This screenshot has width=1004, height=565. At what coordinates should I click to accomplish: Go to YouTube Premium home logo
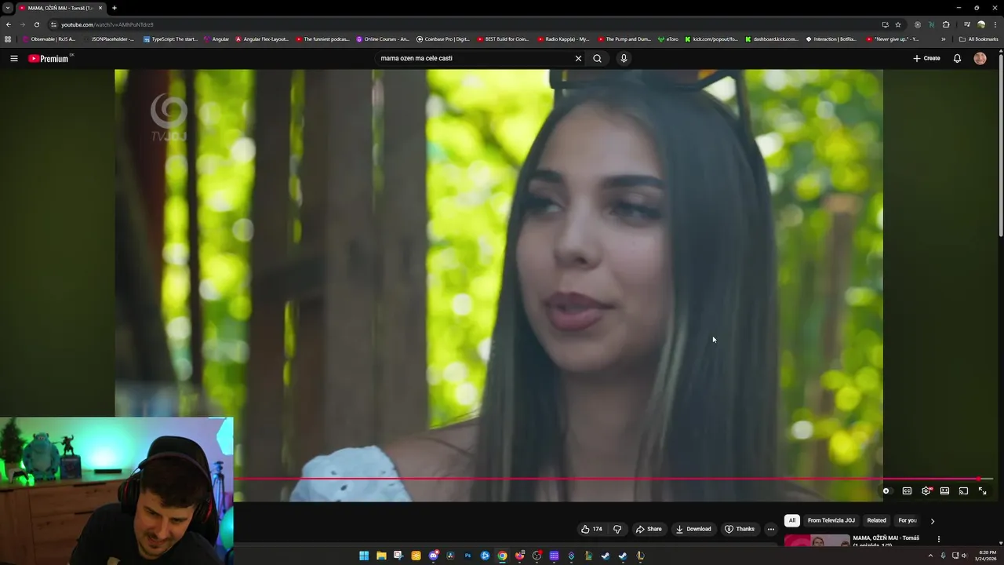(x=49, y=58)
